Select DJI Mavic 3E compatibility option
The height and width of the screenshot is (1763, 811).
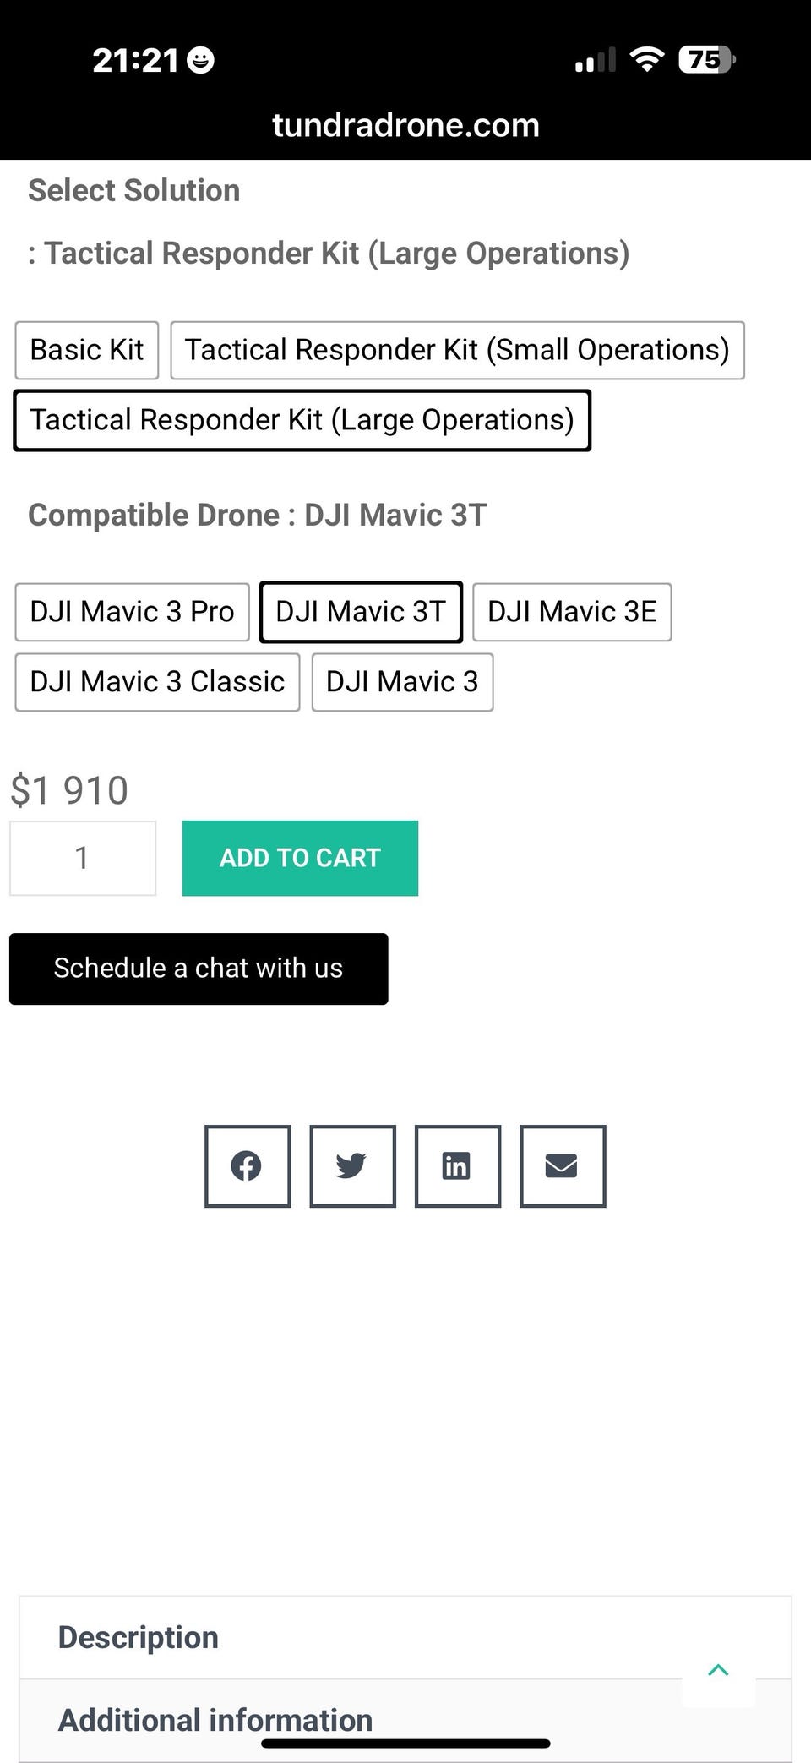[572, 612]
